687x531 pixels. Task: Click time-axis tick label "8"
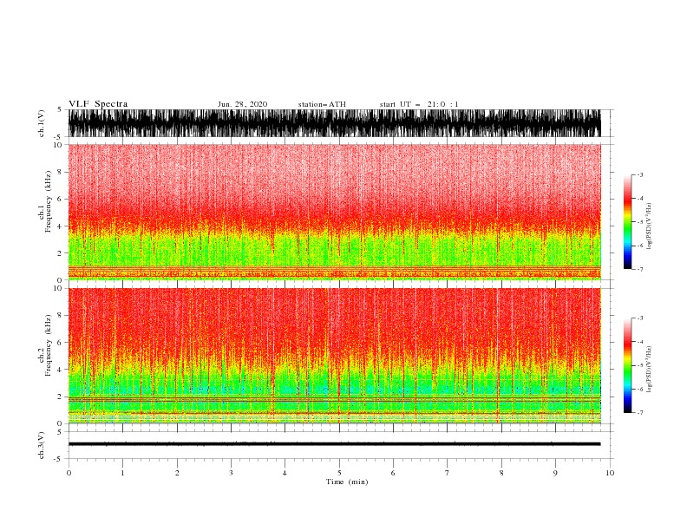501,473
